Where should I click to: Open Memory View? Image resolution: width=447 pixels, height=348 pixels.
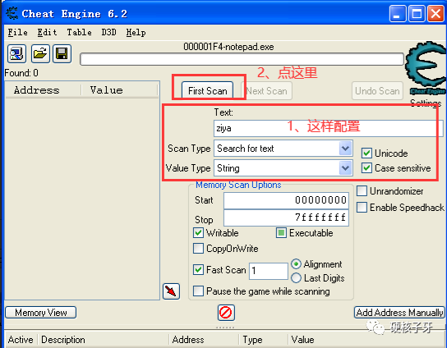point(41,313)
